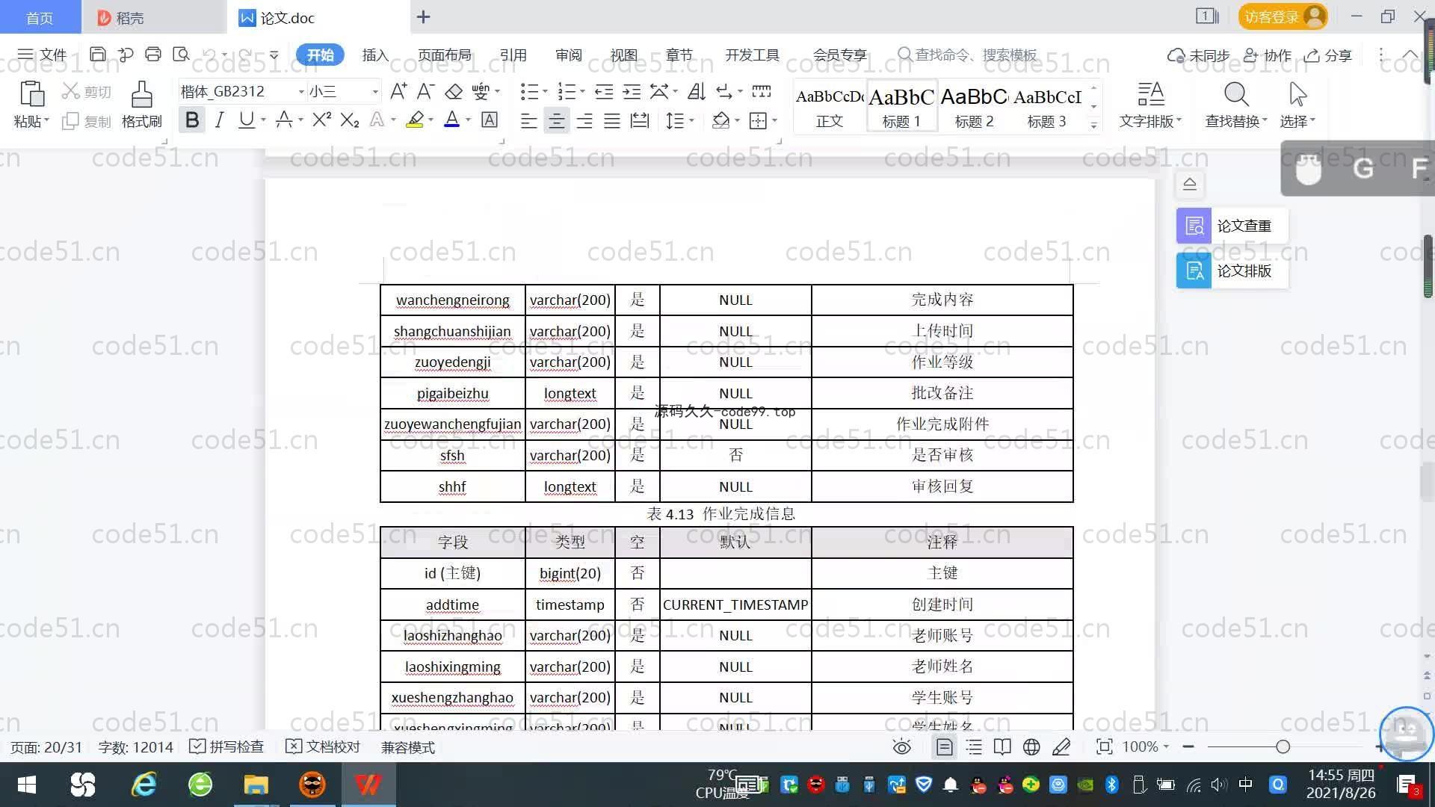
Task: Switch to the 视图 tab
Action: pyautogui.click(x=624, y=55)
